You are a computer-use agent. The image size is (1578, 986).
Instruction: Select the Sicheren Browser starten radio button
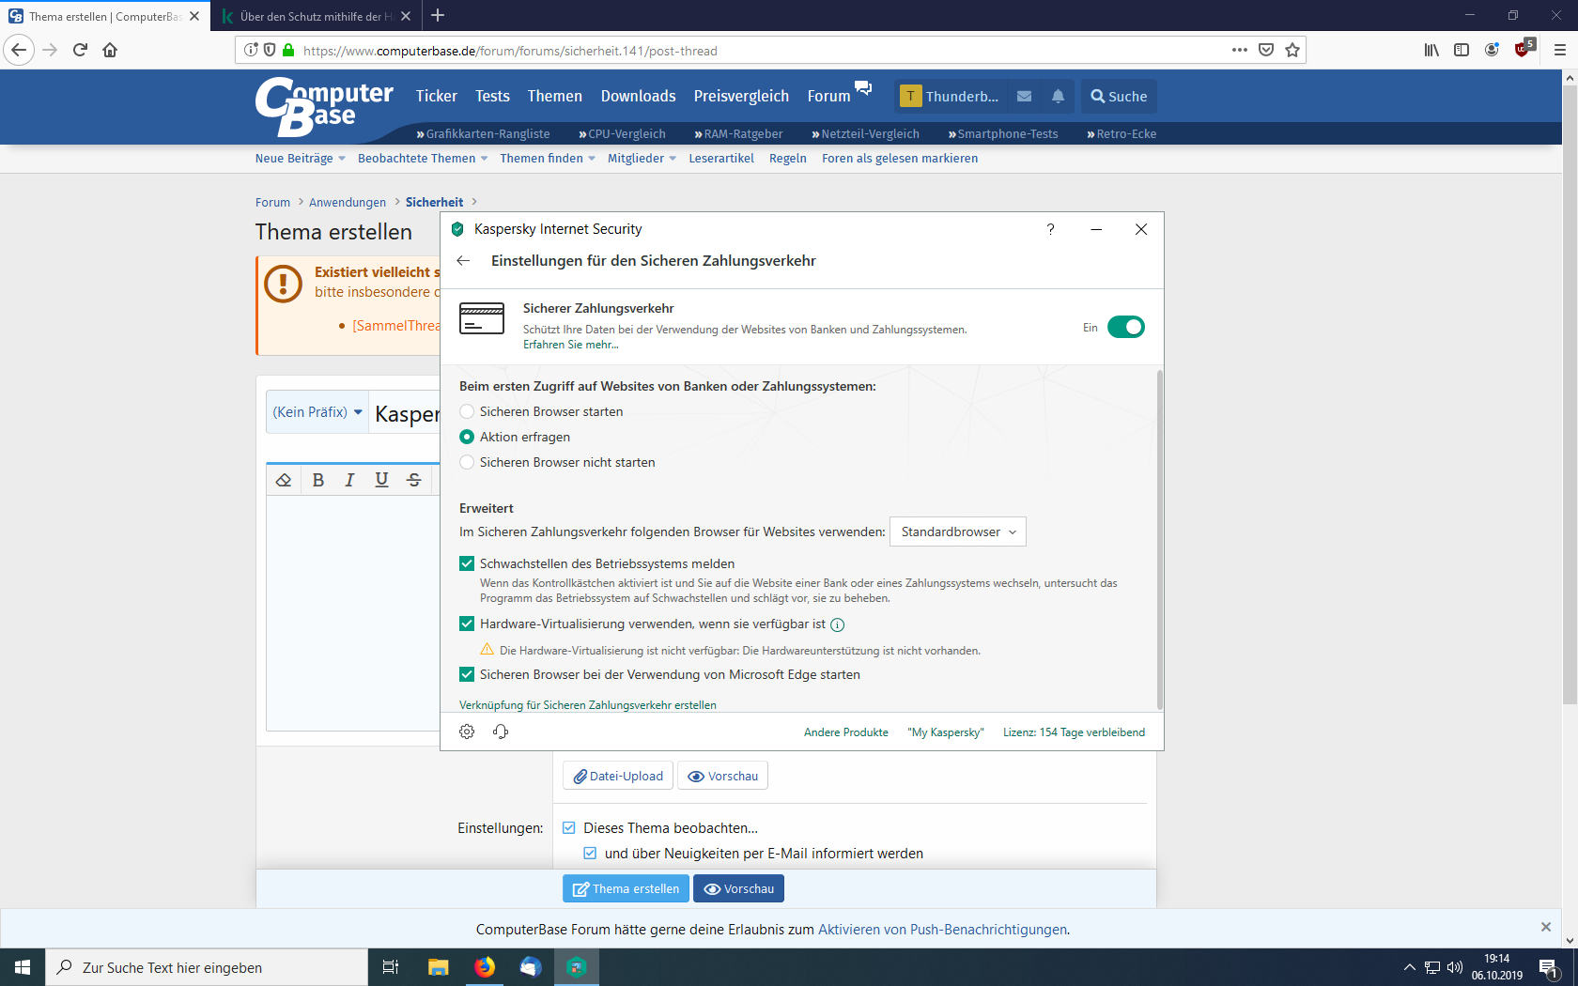coord(466,411)
